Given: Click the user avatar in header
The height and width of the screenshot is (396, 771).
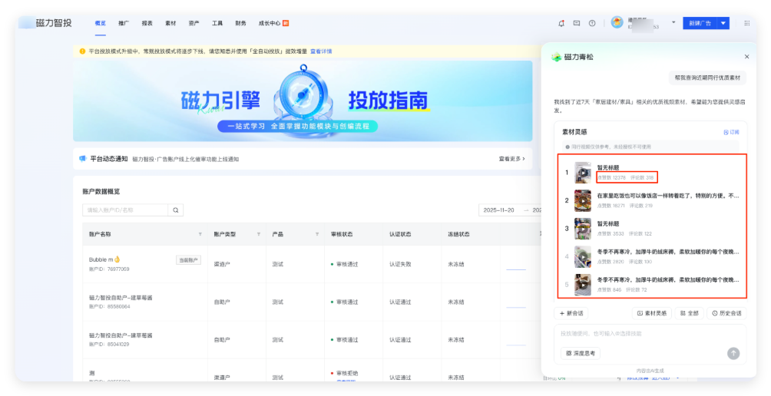Looking at the screenshot, I should 617,22.
